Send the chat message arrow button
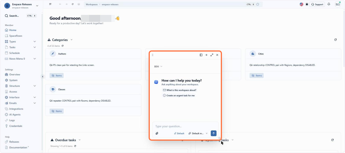 point(213,133)
